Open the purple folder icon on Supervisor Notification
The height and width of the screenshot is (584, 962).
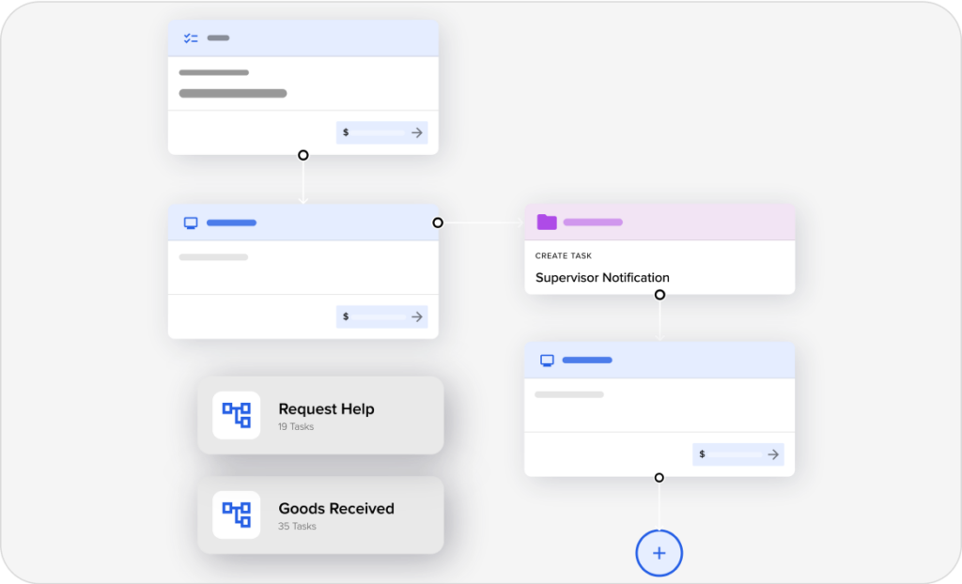547,221
